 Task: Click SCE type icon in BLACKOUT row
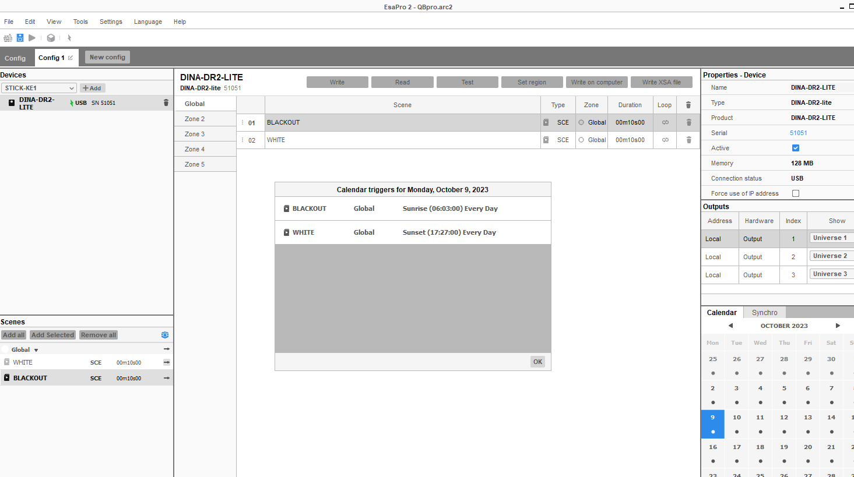(546, 122)
